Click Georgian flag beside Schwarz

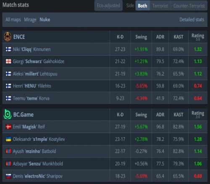click(8, 61)
